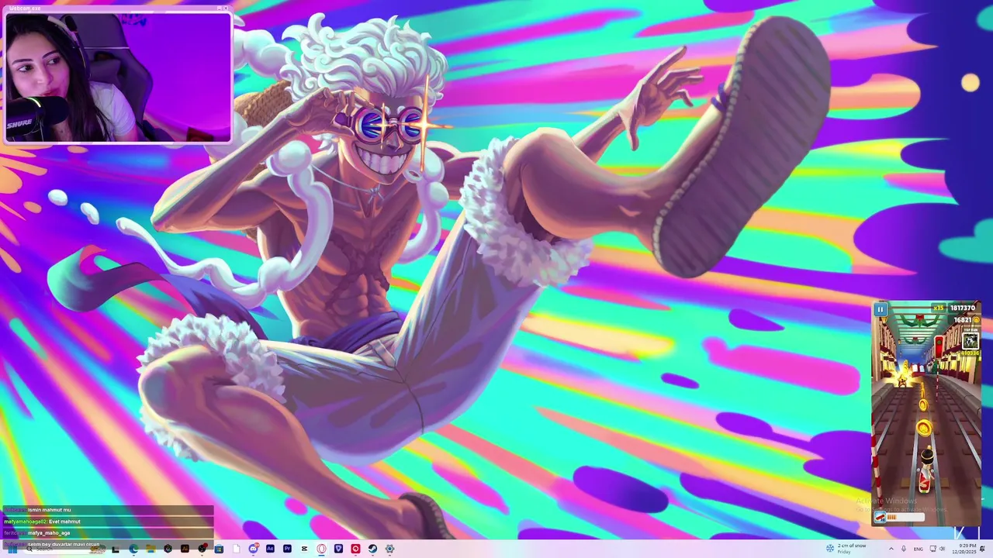Open Discord from the taskbar
Viewport: 993px width, 558px height.
click(253, 549)
